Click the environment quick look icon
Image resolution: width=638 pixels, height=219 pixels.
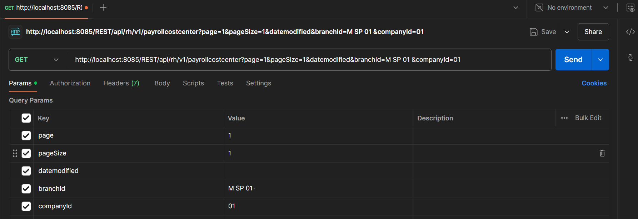click(x=630, y=8)
